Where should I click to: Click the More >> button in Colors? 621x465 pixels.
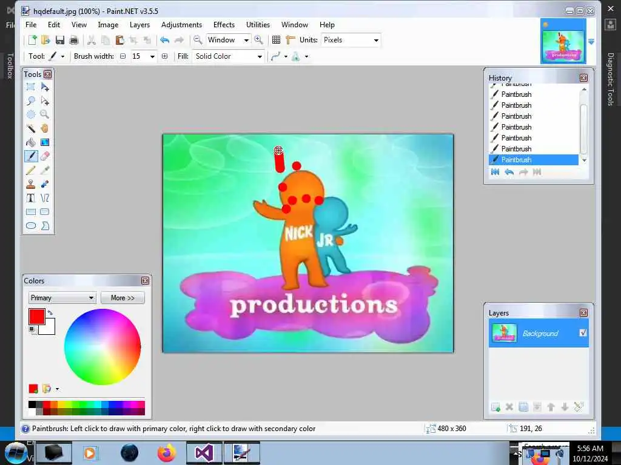click(123, 298)
